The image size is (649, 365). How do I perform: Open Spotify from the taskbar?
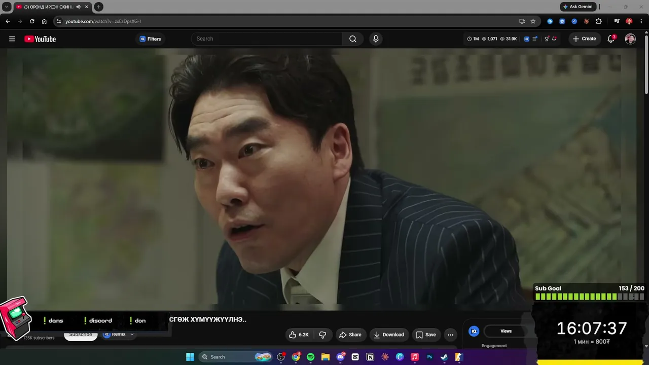point(311,357)
